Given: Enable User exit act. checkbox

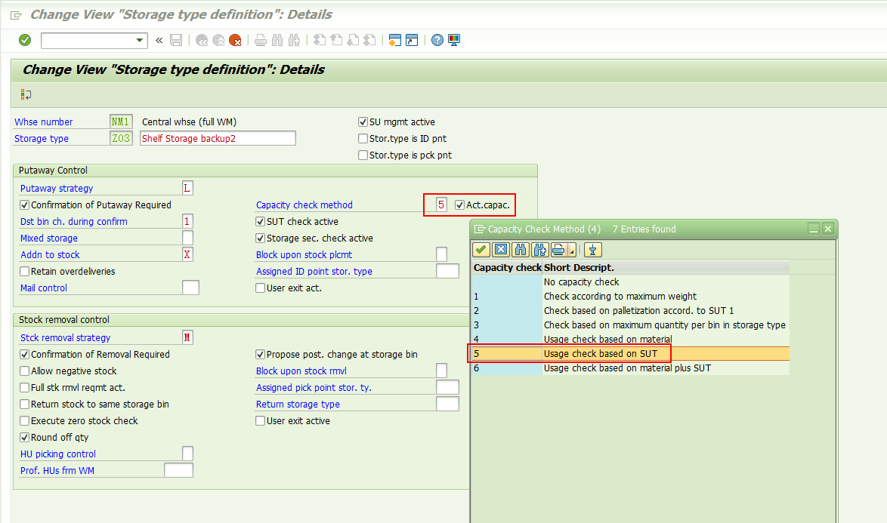Looking at the screenshot, I should (x=260, y=288).
